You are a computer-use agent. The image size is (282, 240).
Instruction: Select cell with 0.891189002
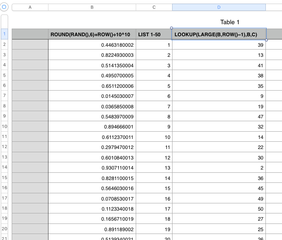pos(92,229)
